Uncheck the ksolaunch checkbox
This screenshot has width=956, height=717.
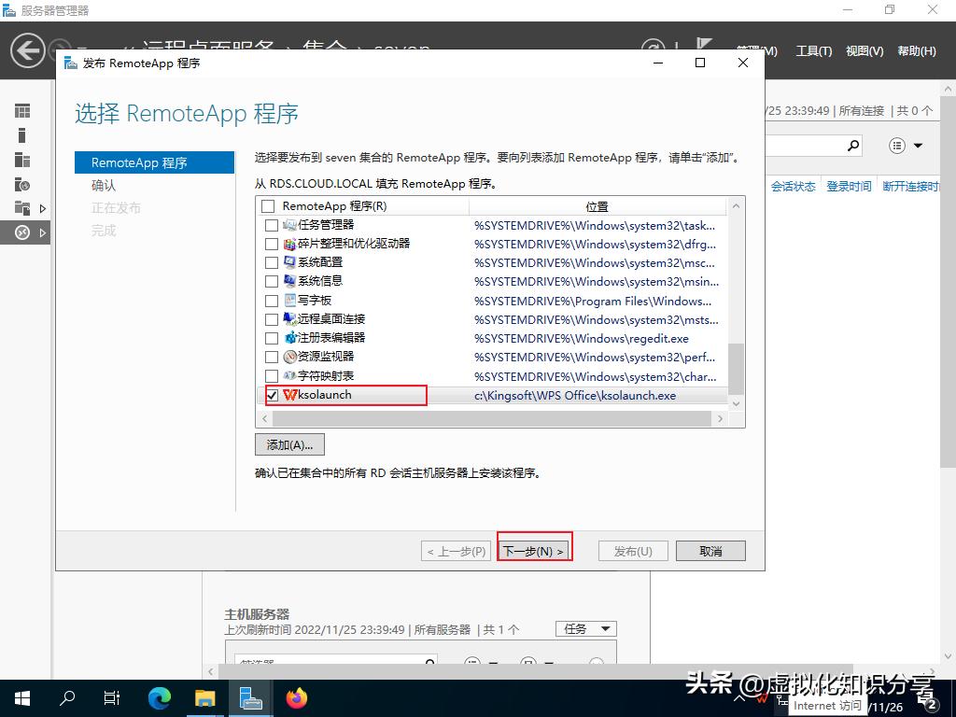click(x=271, y=395)
